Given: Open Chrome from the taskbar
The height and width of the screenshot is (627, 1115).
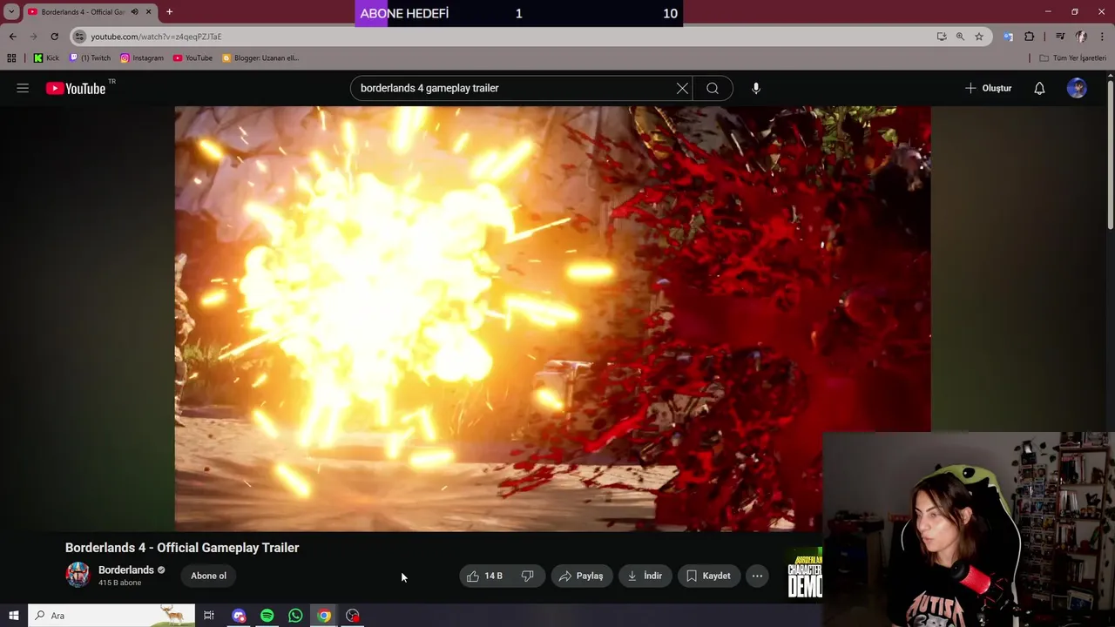Looking at the screenshot, I should click(324, 616).
